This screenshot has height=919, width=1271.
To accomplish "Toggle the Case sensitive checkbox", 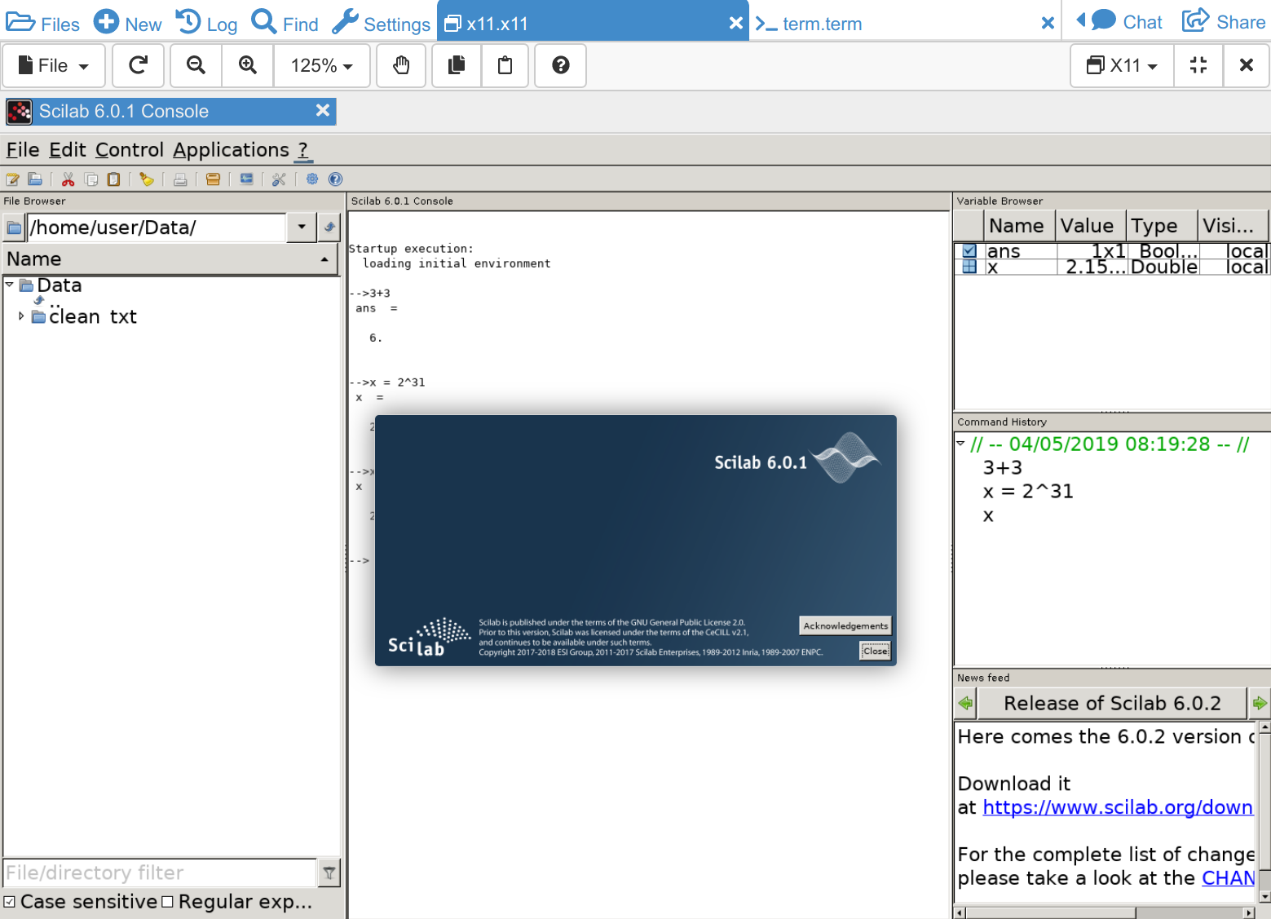I will click(10, 902).
